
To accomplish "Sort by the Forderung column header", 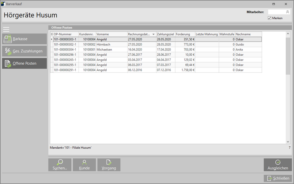I will click(x=185, y=34).
